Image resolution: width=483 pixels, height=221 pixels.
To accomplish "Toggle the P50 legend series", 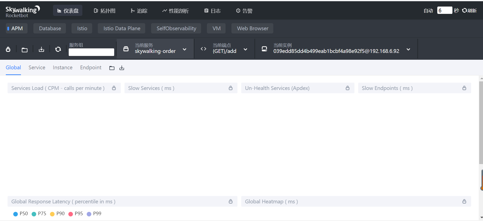I will pyautogui.click(x=20, y=214).
